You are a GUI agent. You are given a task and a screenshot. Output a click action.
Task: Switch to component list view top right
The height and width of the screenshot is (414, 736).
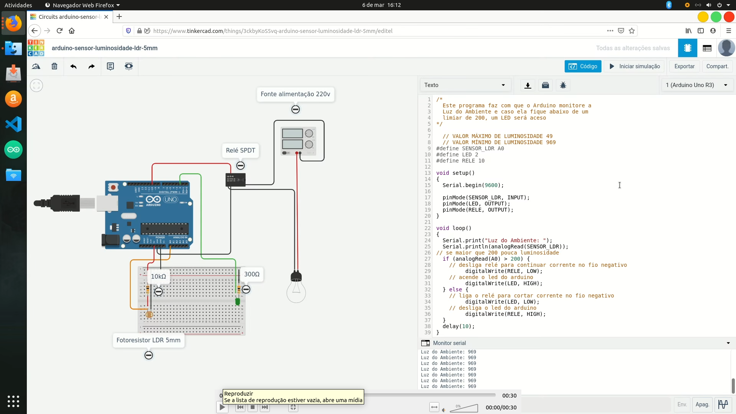pyautogui.click(x=707, y=48)
